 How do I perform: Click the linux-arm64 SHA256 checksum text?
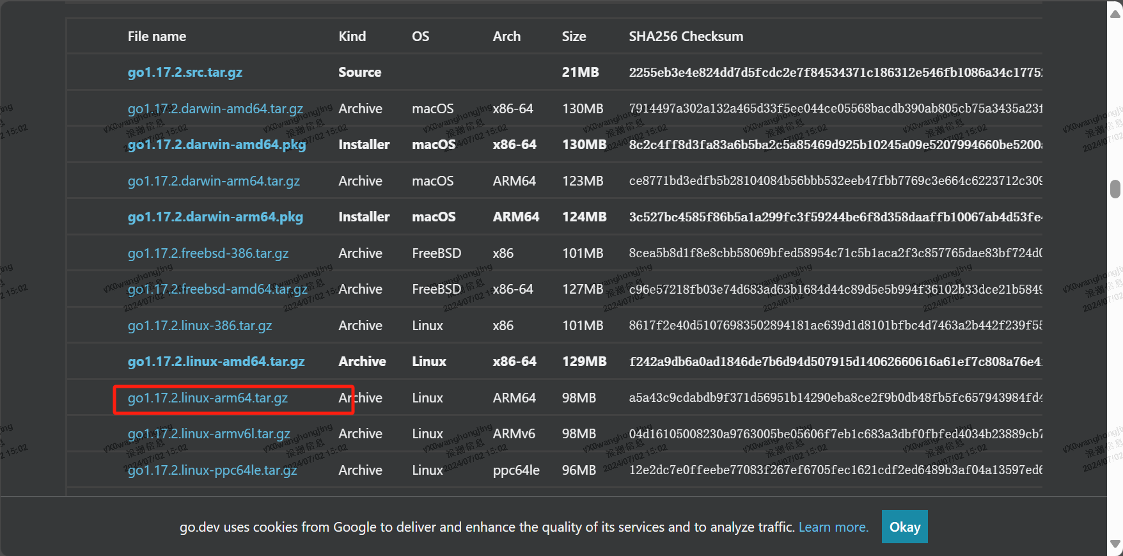point(835,398)
